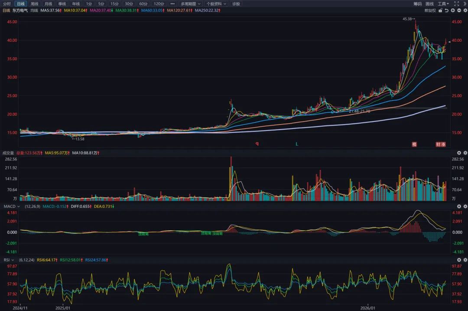
Task: Switch to 分时 intraday view
Action: click(7, 4)
